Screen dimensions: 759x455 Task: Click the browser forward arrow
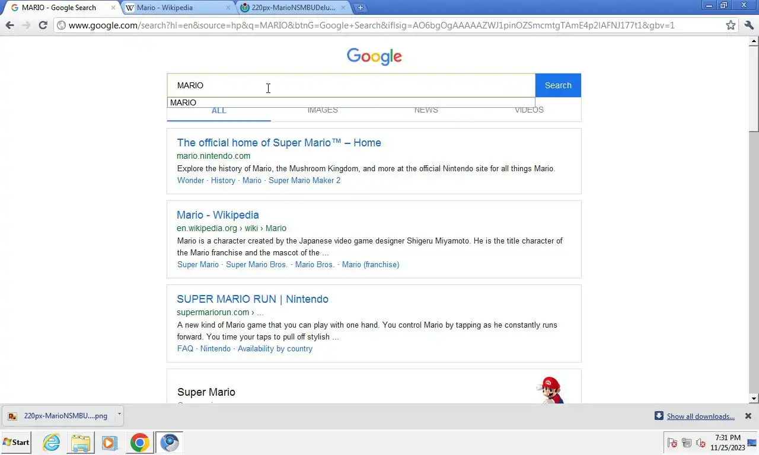[x=26, y=25]
